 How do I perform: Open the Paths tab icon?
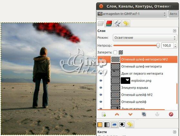[118, 23]
